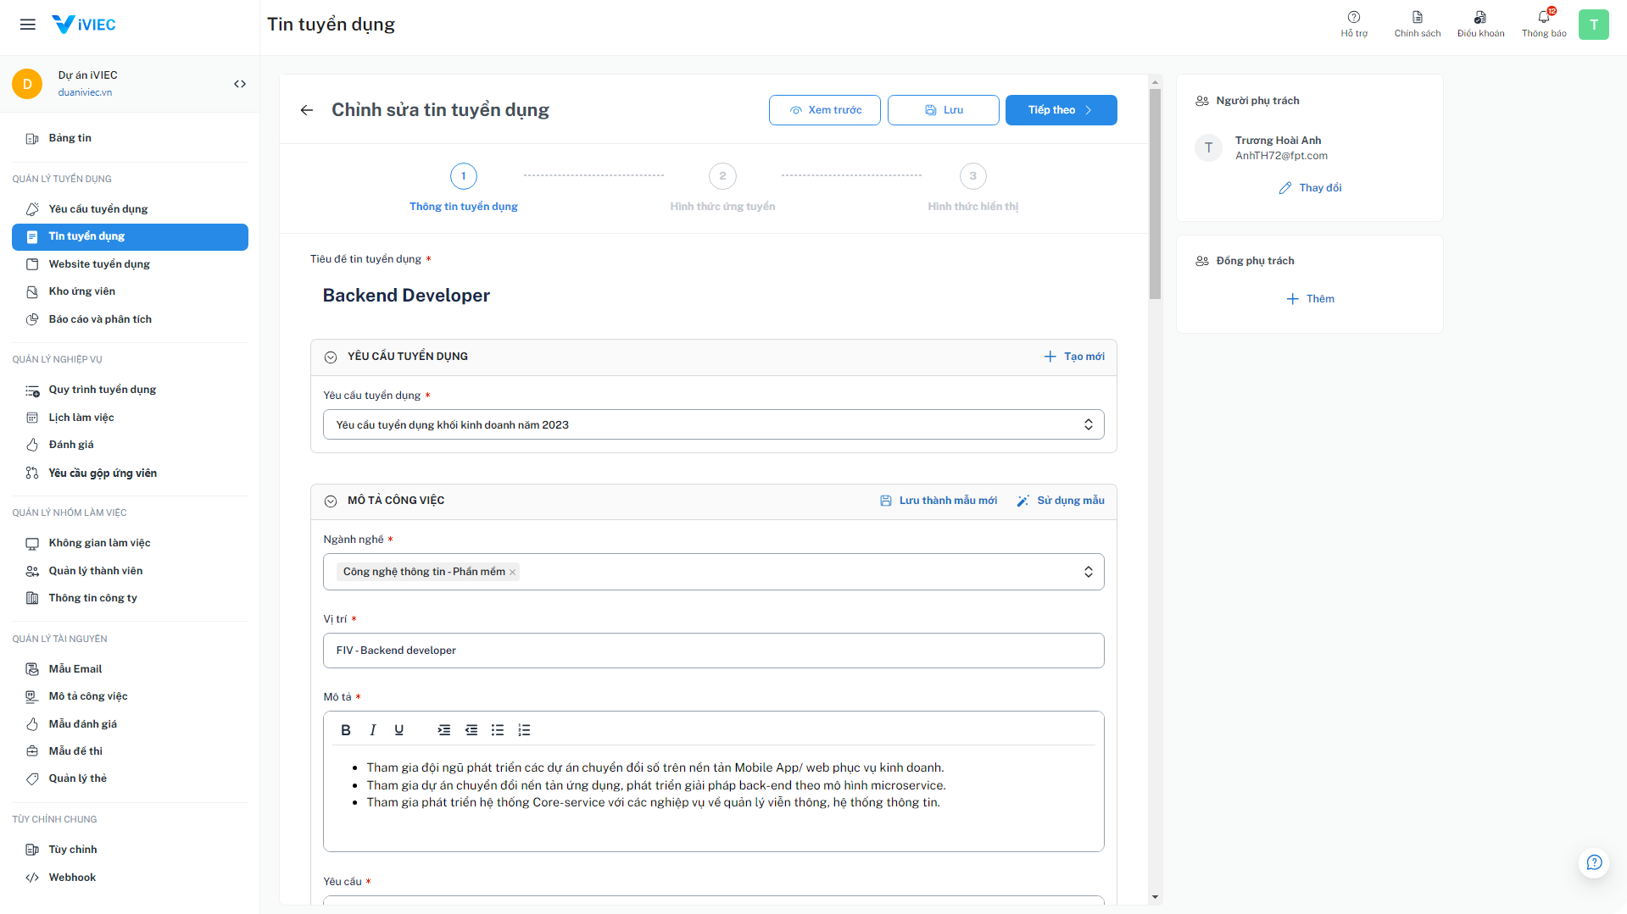Insert bulleted list in description editor
The width and height of the screenshot is (1627, 914).
[x=498, y=730]
